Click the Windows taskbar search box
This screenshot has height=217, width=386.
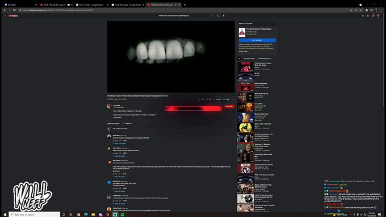click(34, 215)
